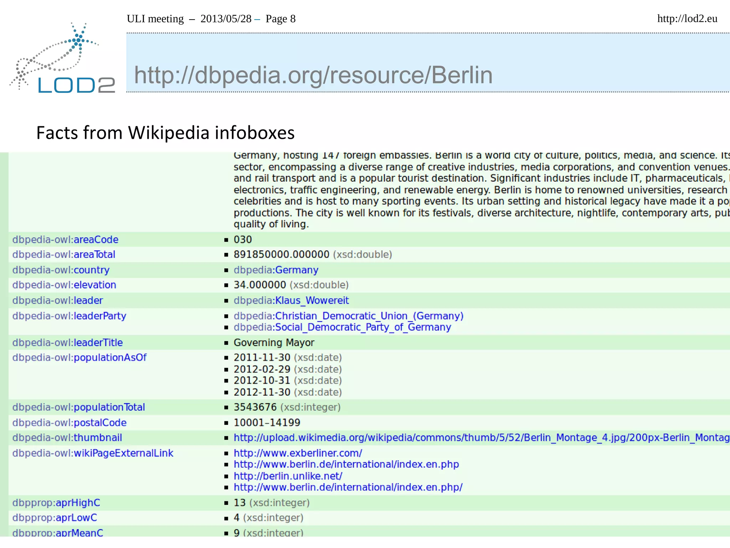Click the Governing Mayor value
Screen dimensions: 730x548
point(274,342)
